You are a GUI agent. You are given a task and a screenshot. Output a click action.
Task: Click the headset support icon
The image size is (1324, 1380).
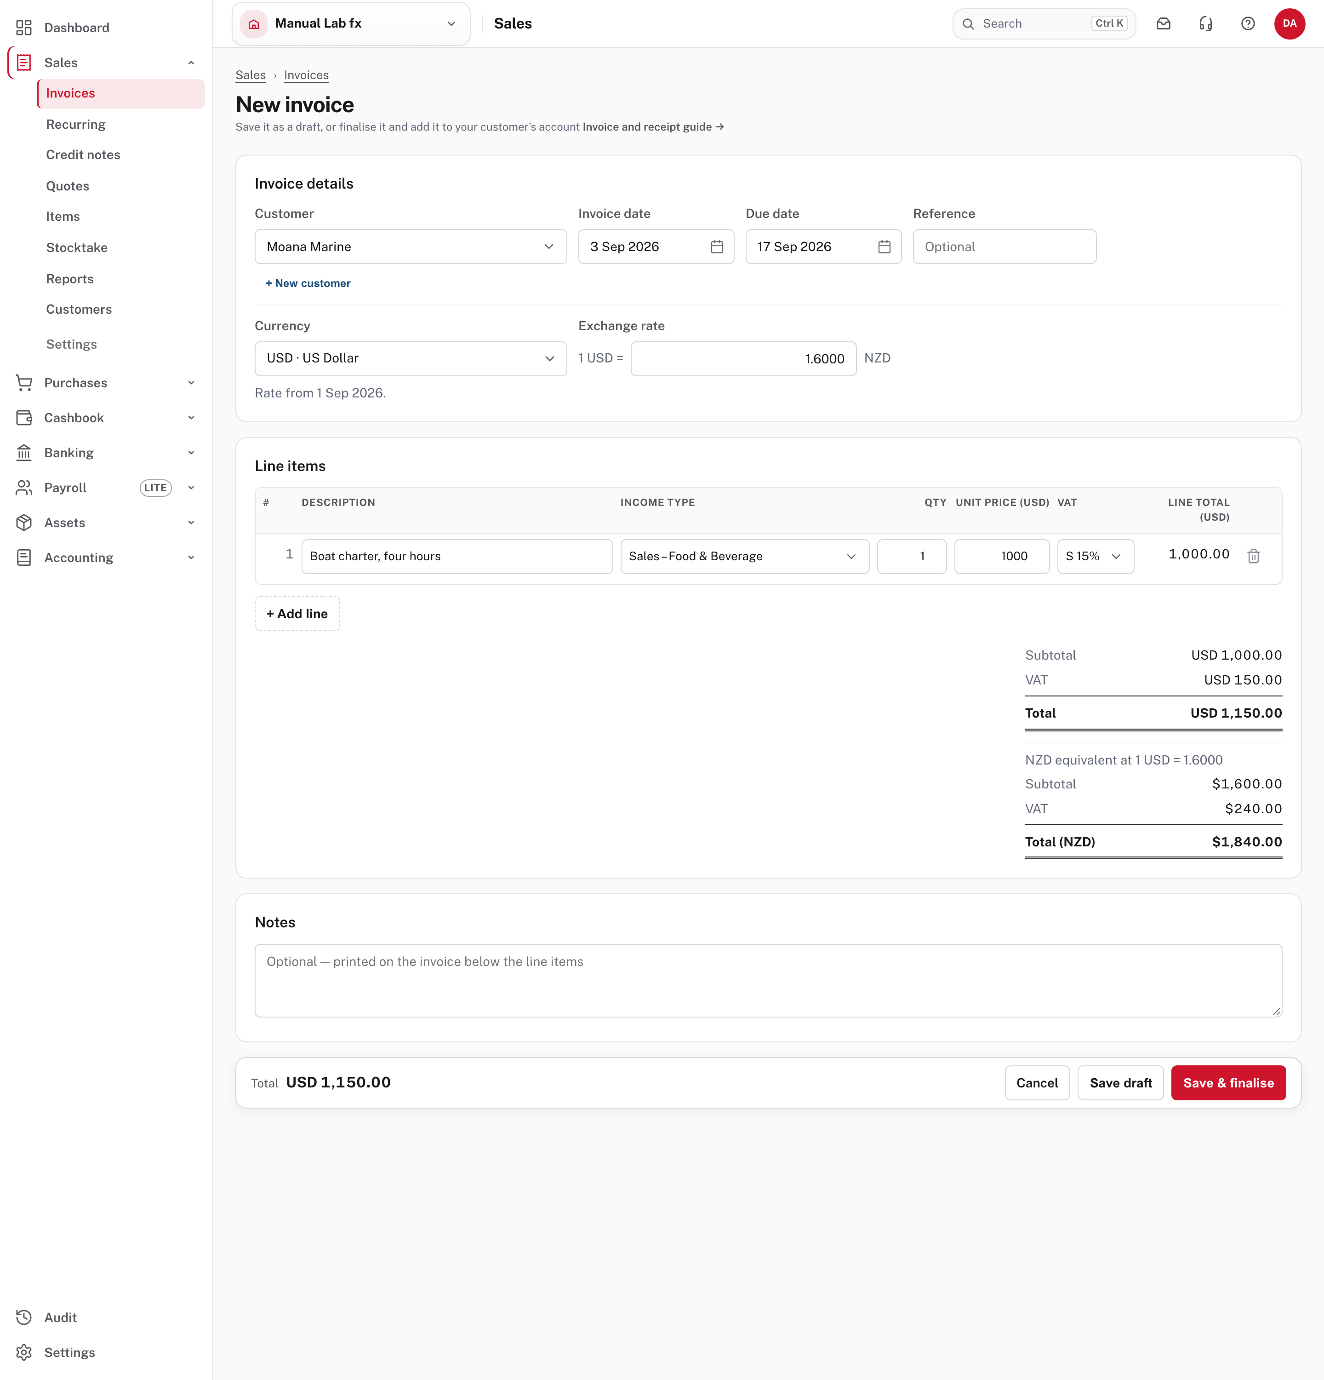point(1206,24)
